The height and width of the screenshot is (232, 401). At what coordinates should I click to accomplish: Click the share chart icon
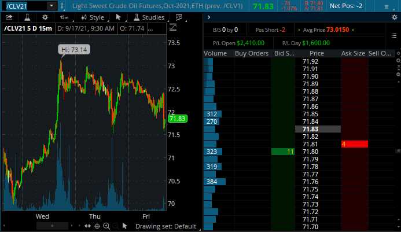coord(9,17)
